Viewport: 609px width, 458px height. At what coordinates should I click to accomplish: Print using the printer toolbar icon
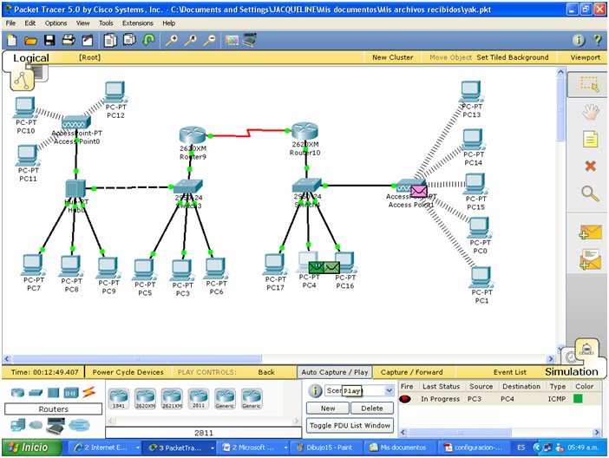[69, 40]
